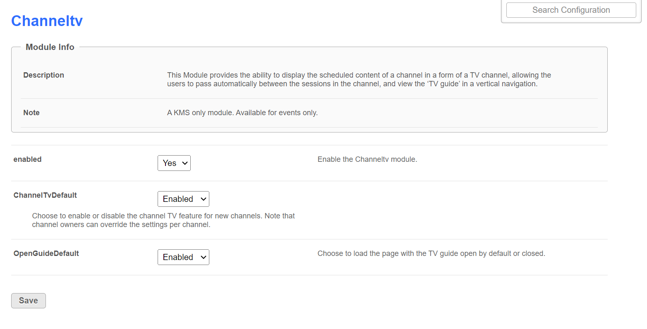
Task: Click the OpenGuideDefault setting label
Action: click(x=46, y=253)
